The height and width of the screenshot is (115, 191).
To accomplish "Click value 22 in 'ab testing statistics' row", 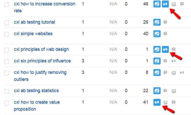I will click(146, 91).
